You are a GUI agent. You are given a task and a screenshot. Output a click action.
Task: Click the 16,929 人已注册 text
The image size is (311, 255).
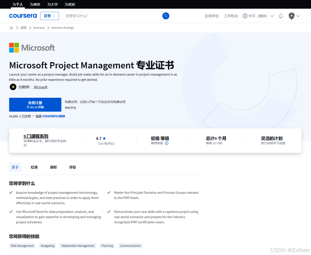tap(20, 116)
